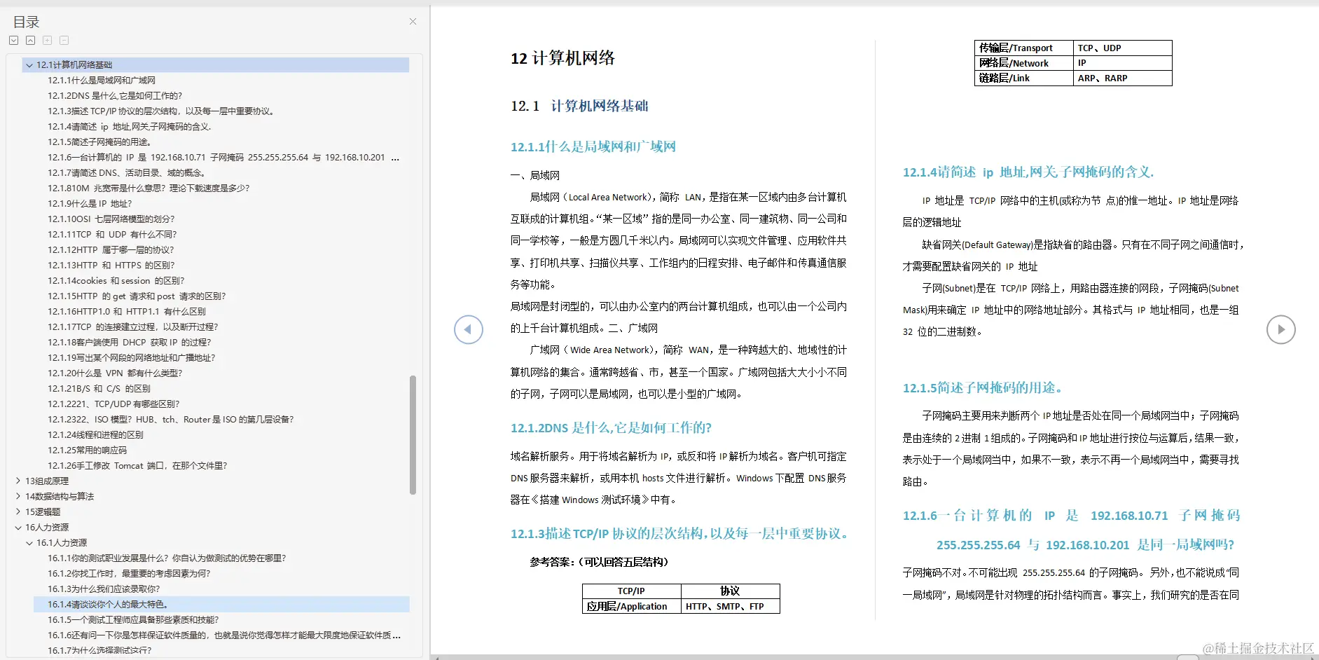
Task: Expand the 15逻辑题 section
Action: tap(18, 511)
